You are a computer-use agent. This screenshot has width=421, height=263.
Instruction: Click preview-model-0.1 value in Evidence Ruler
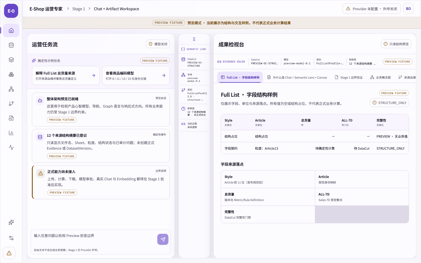[x=297, y=63]
